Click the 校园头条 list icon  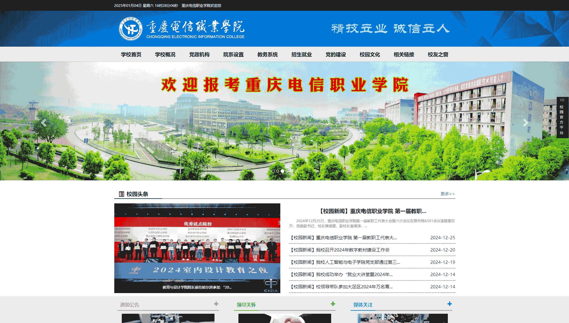pyautogui.click(x=121, y=194)
